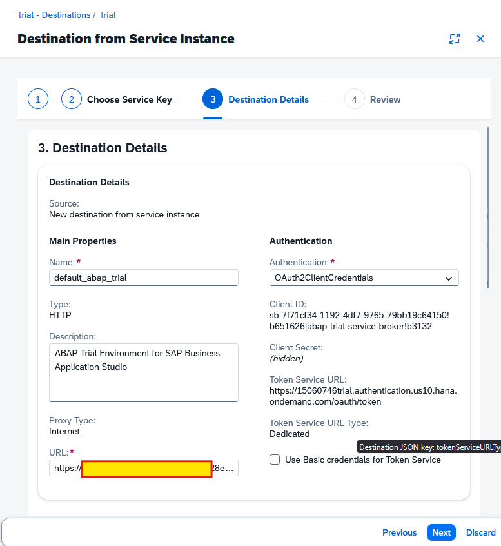Enable Use Basic credentials for Token Service
Viewport: 501px width, 546px height.
pos(275,460)
